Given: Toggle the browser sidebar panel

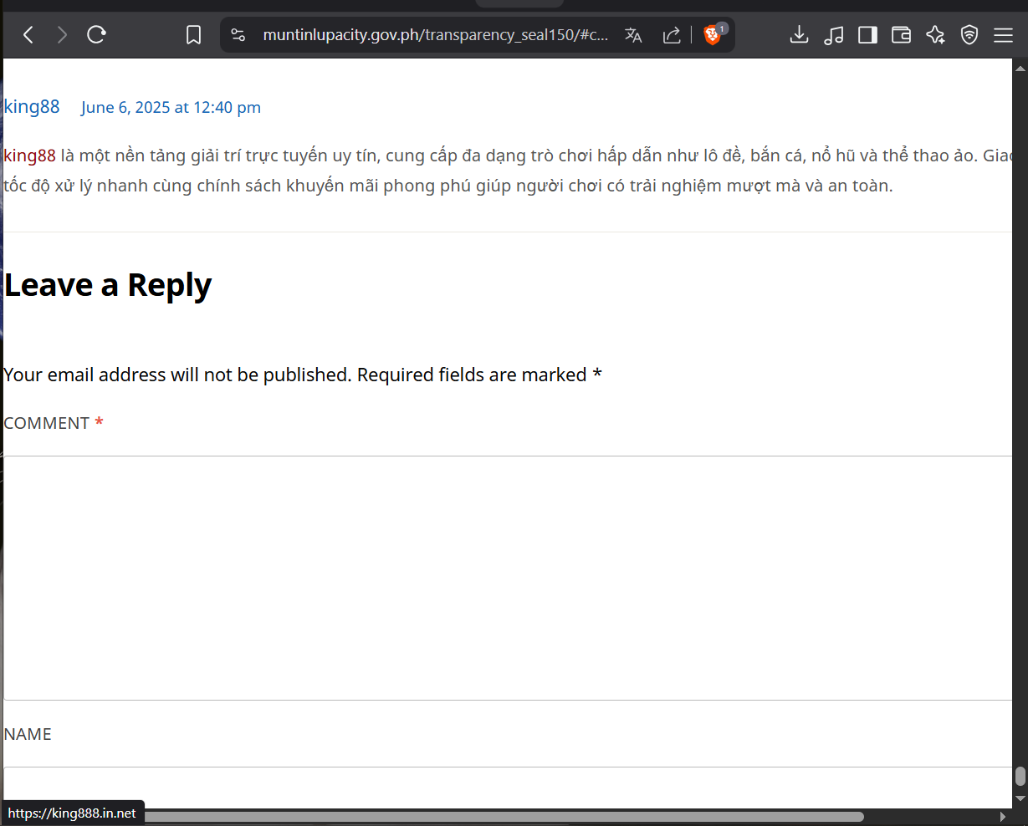Looking at the screenshot, I should coord(867,34).
